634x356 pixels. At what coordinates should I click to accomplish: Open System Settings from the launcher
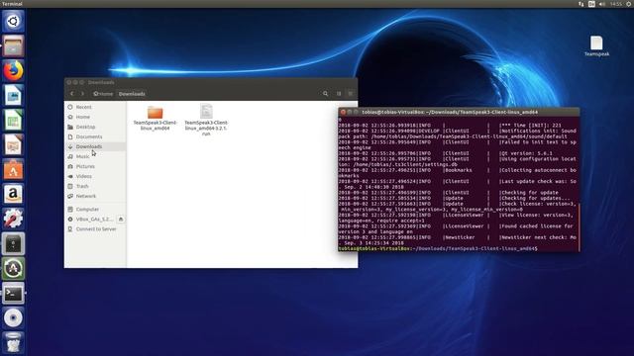13,220
